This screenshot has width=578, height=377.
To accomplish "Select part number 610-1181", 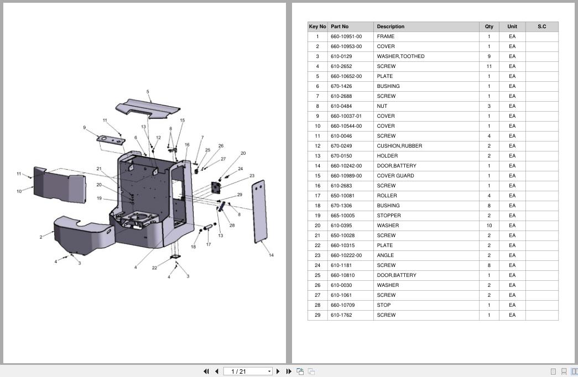I will click(x=341, y=265).
